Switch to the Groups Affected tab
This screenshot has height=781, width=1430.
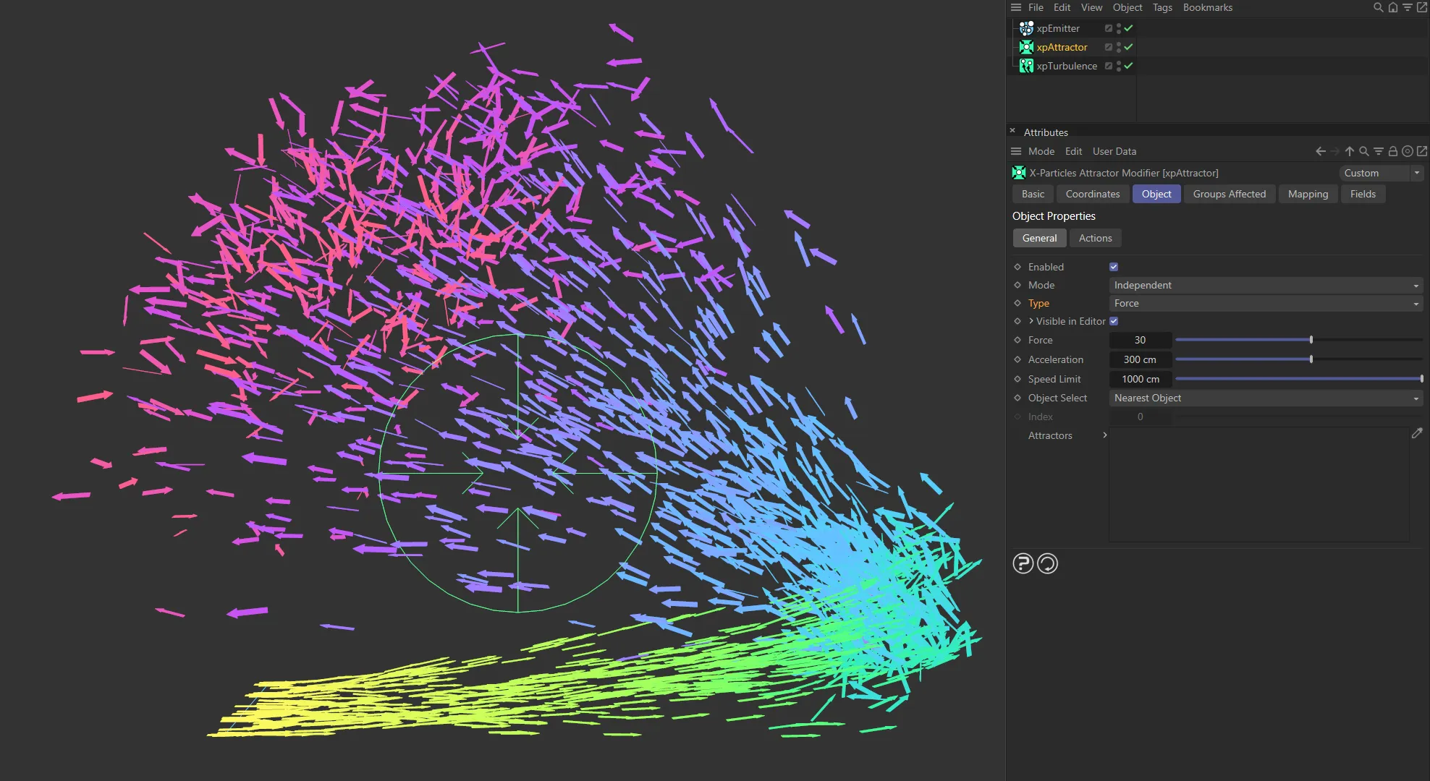[1229, 194]
